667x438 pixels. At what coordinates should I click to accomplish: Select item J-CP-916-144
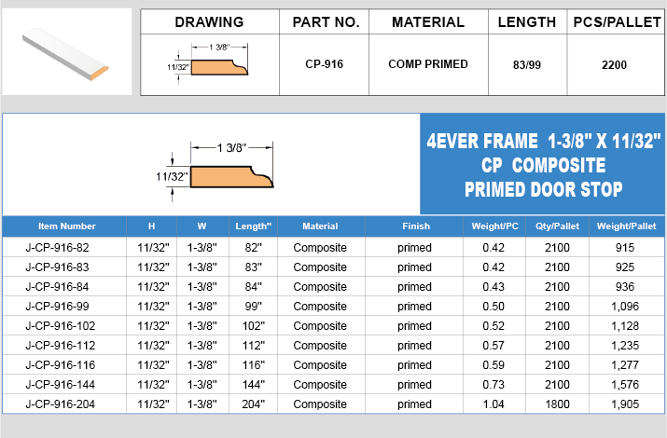click(61, 385)
